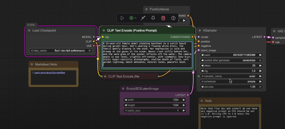
Task: Increase cfg with its right arrow
Action: tap(260, 71)
